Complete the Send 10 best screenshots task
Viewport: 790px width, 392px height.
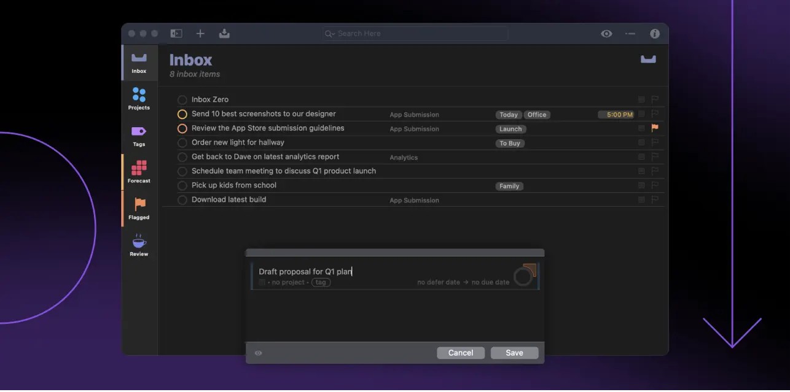click(x=182, y=114)
